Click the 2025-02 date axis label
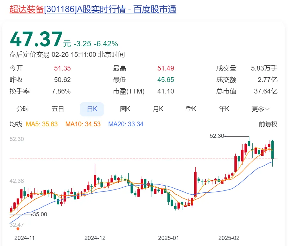288x246 pixels. coord(229,238)
